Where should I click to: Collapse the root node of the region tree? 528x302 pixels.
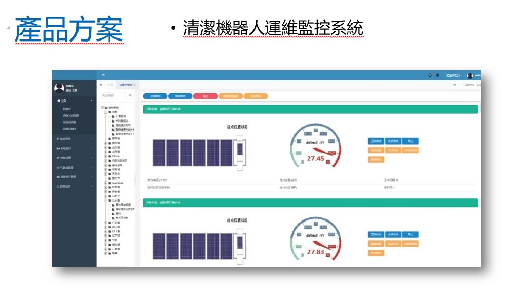[102, 108]
